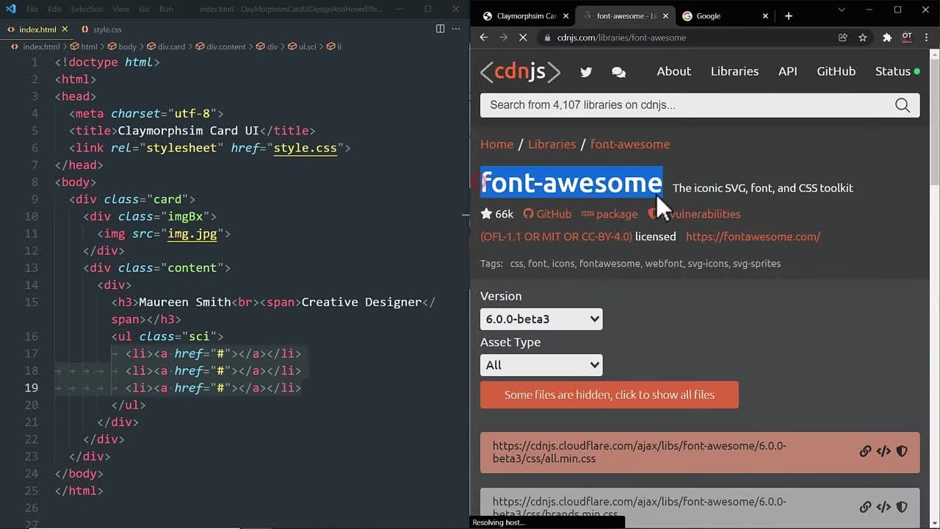The image size is (940, 529).
Task: Open the cdnjs discussion chat icon
Action: 618,72
